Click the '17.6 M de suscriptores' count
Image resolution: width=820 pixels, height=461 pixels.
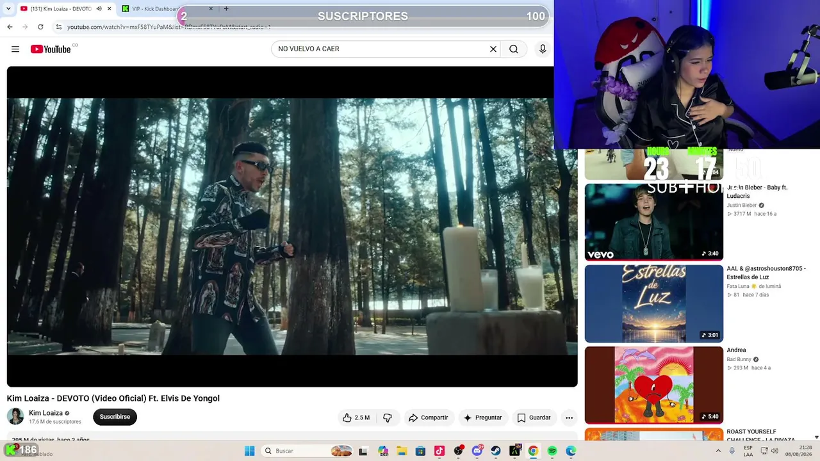click(55, 422)
